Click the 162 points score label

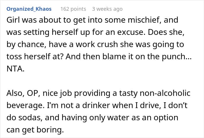coord(73,9)
